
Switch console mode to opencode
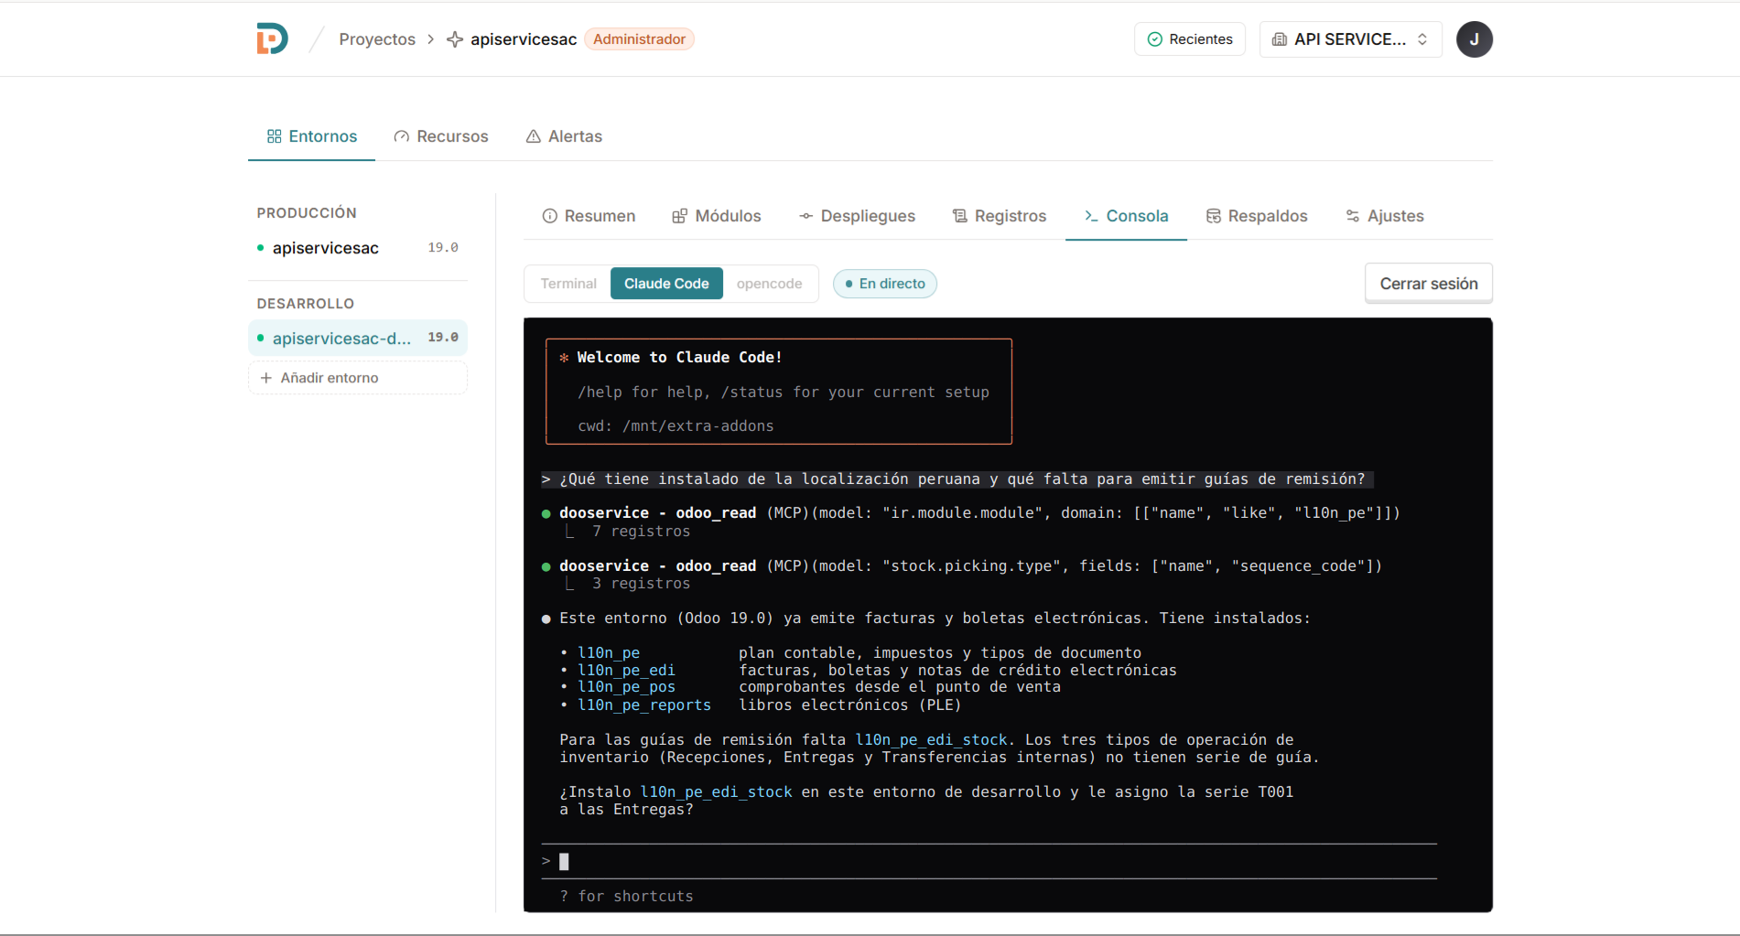coord(769,284)
